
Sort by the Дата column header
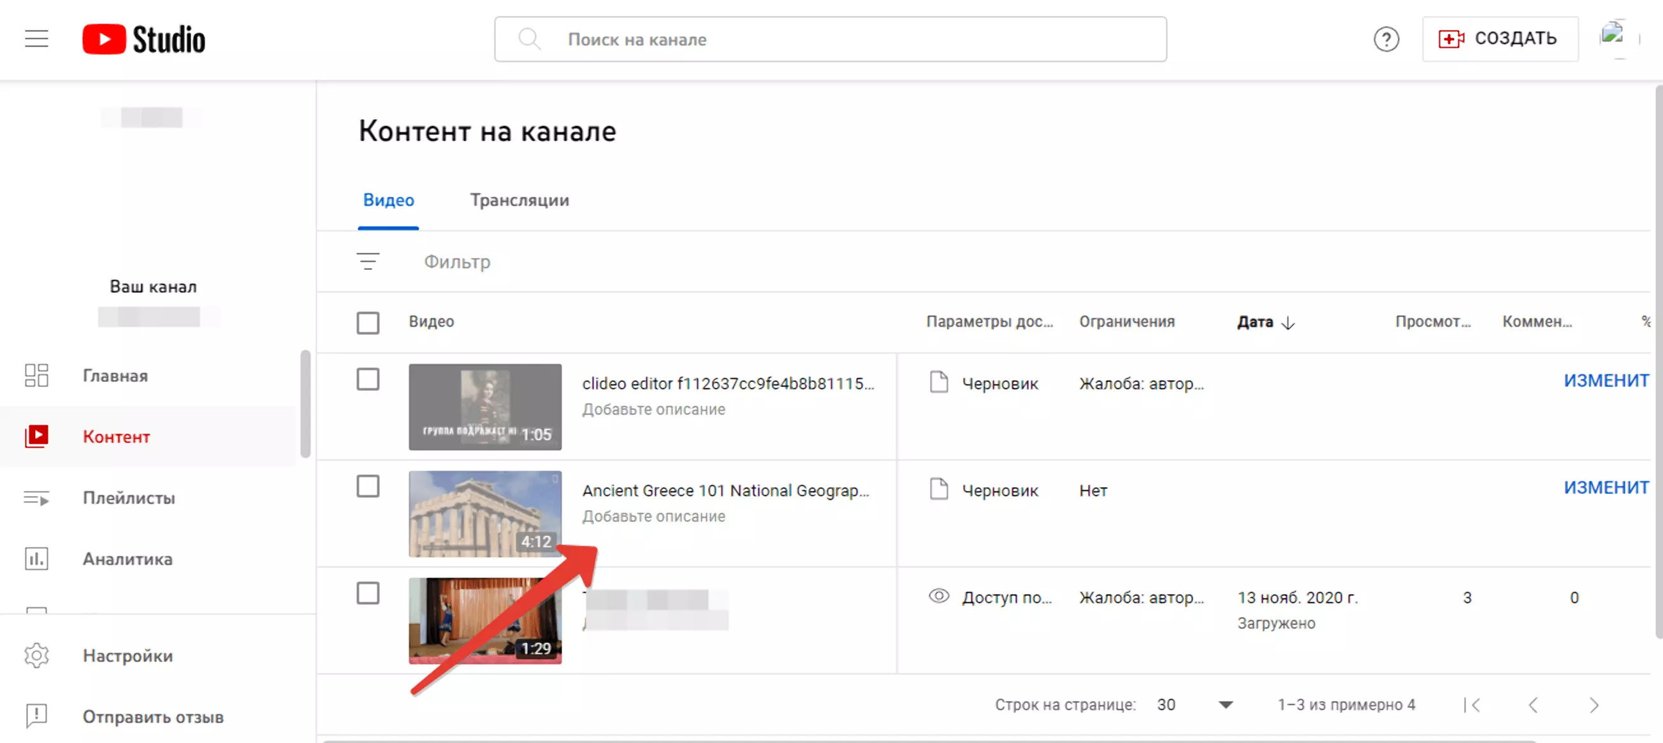pos(1255,322)
